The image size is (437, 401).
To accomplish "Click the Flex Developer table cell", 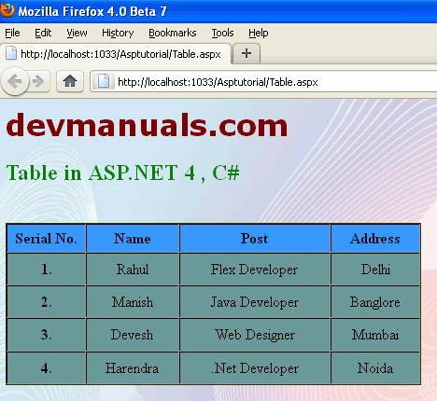I will [255, 270].
